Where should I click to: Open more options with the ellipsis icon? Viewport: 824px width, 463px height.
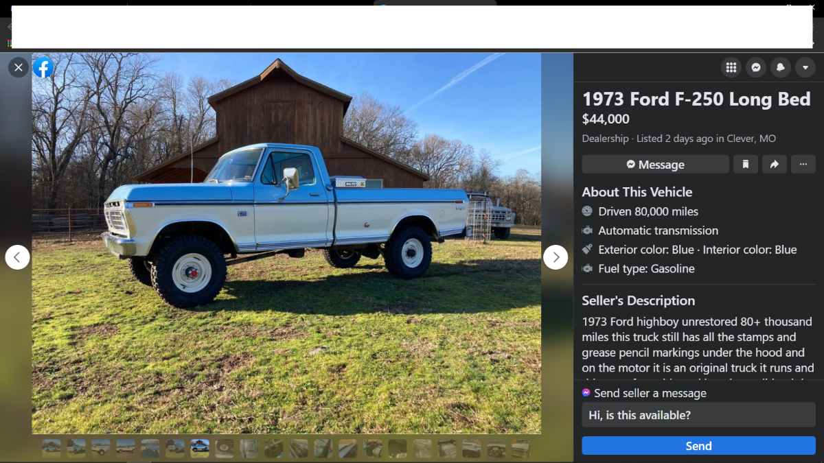tap(803, 164)
